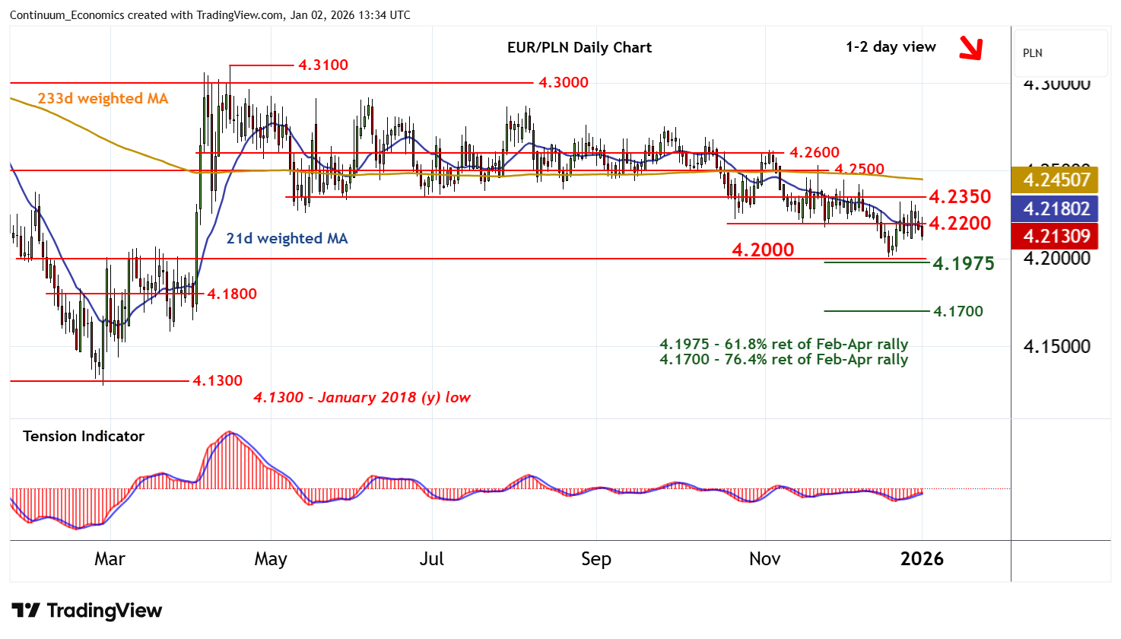Viewport: 1121px width, 639px height.
Task: Select the green 4.1975 retracement label
Action: [963, 263]
